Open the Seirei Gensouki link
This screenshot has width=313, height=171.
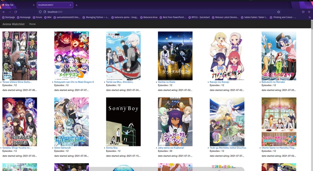[x=63, y=148]
